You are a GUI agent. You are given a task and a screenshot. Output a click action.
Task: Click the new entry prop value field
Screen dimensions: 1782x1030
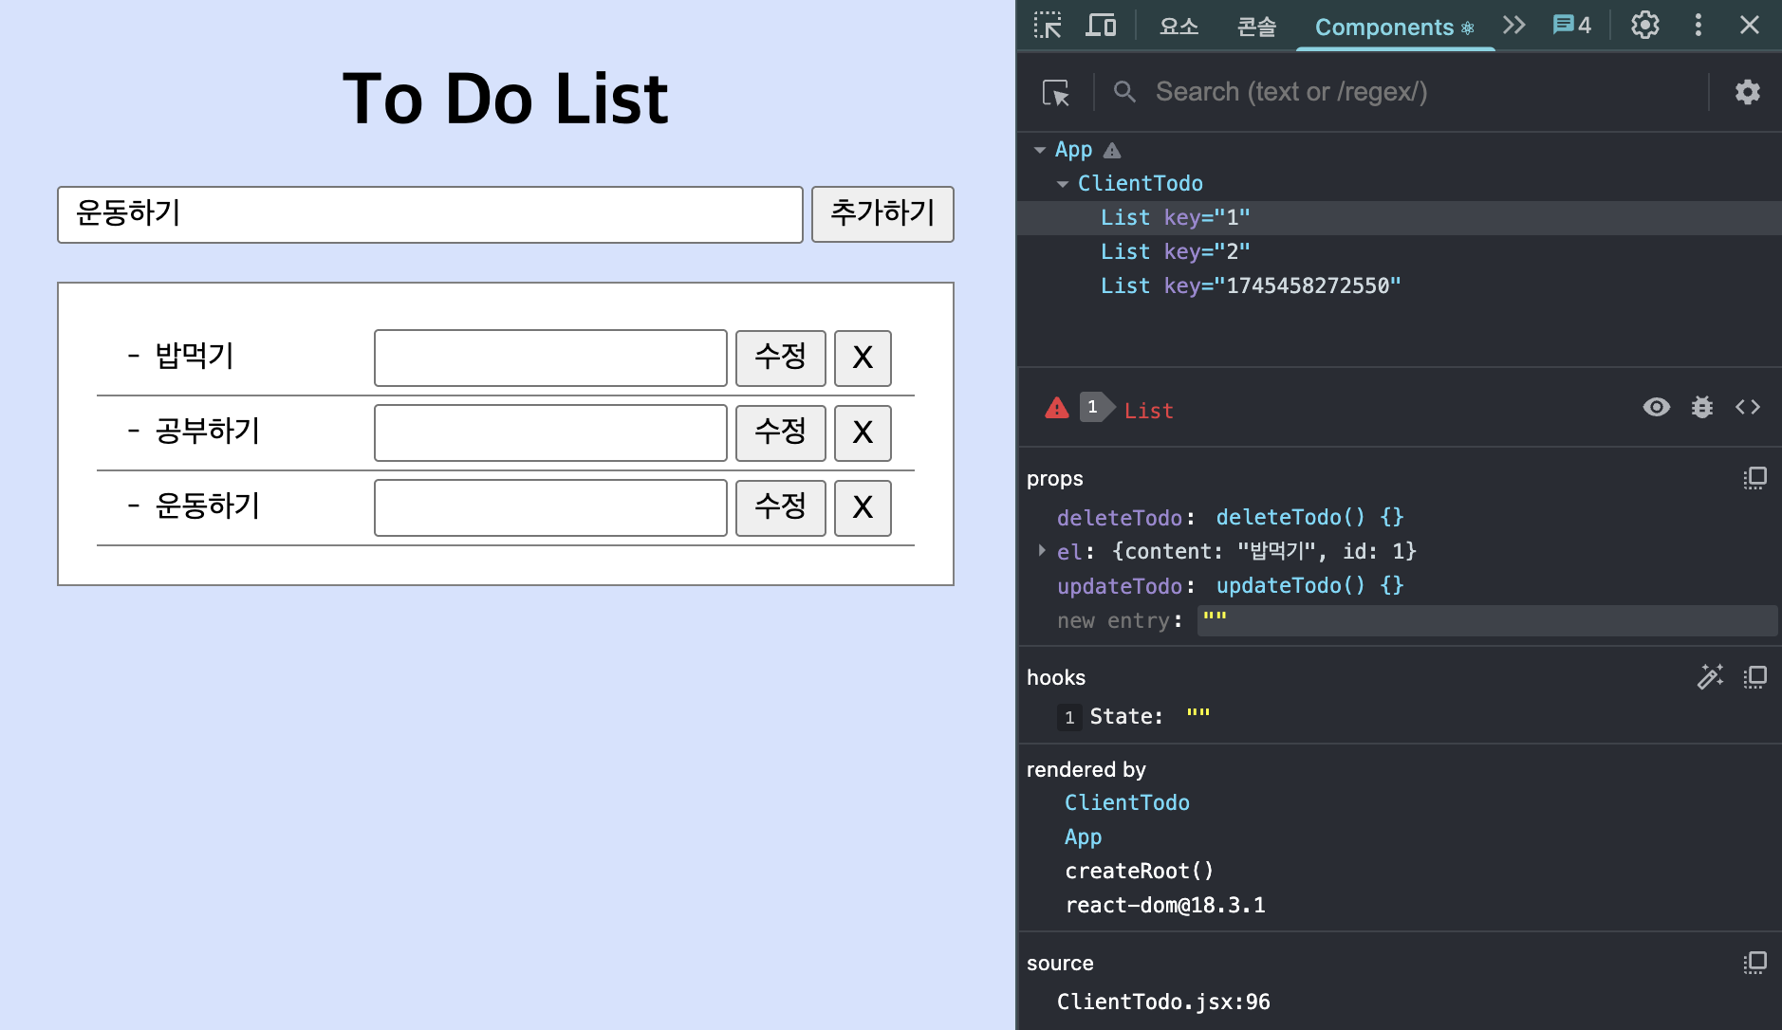(1486, 620)
